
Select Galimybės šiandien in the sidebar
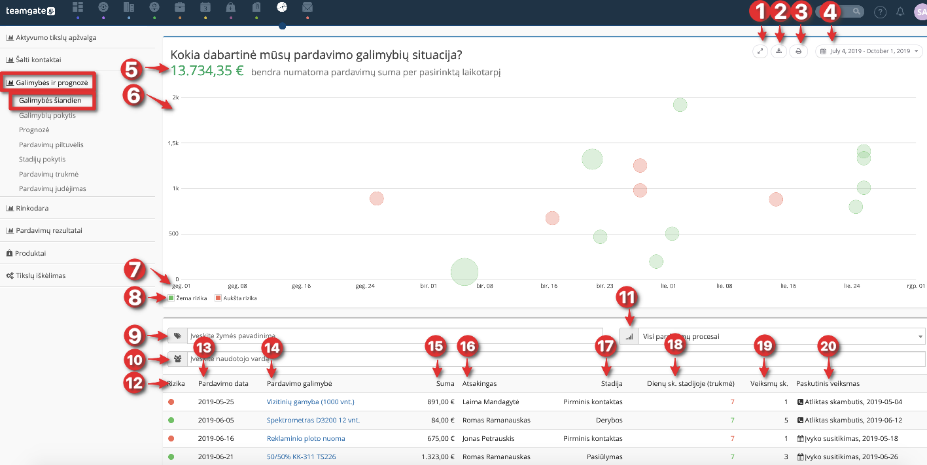[50, 100]
